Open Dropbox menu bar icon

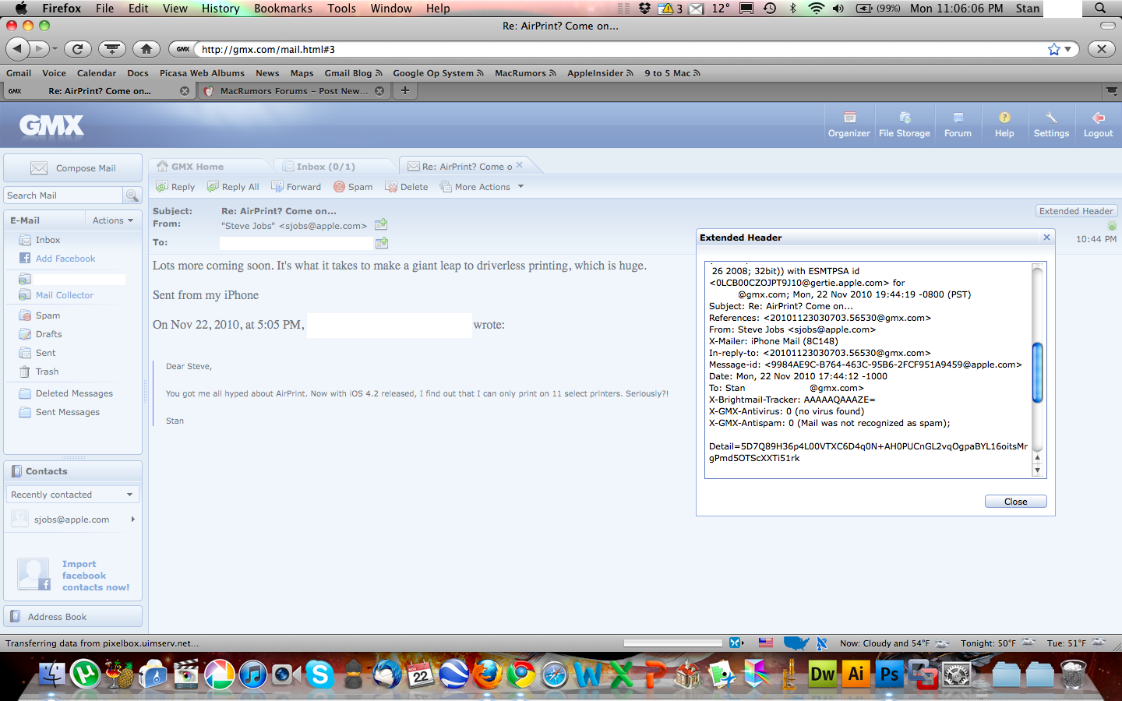click(x=644, y=9)
